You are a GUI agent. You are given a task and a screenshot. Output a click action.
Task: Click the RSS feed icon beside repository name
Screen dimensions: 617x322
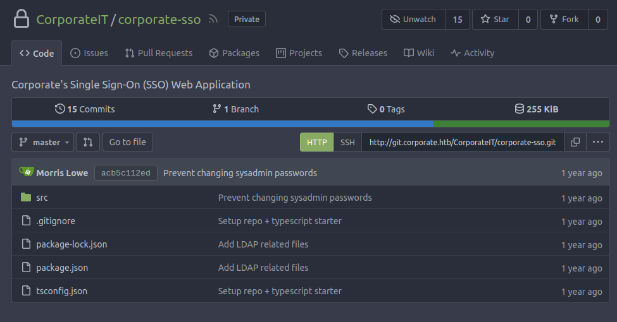coord(213,20)
